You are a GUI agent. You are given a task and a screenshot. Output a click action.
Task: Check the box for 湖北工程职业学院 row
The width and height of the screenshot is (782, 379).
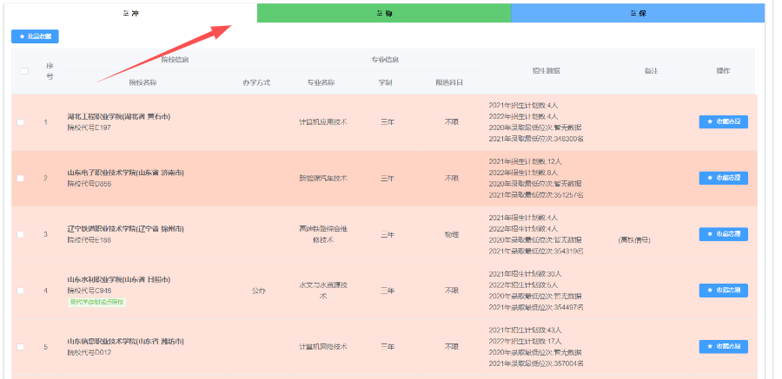coord(21,122)
